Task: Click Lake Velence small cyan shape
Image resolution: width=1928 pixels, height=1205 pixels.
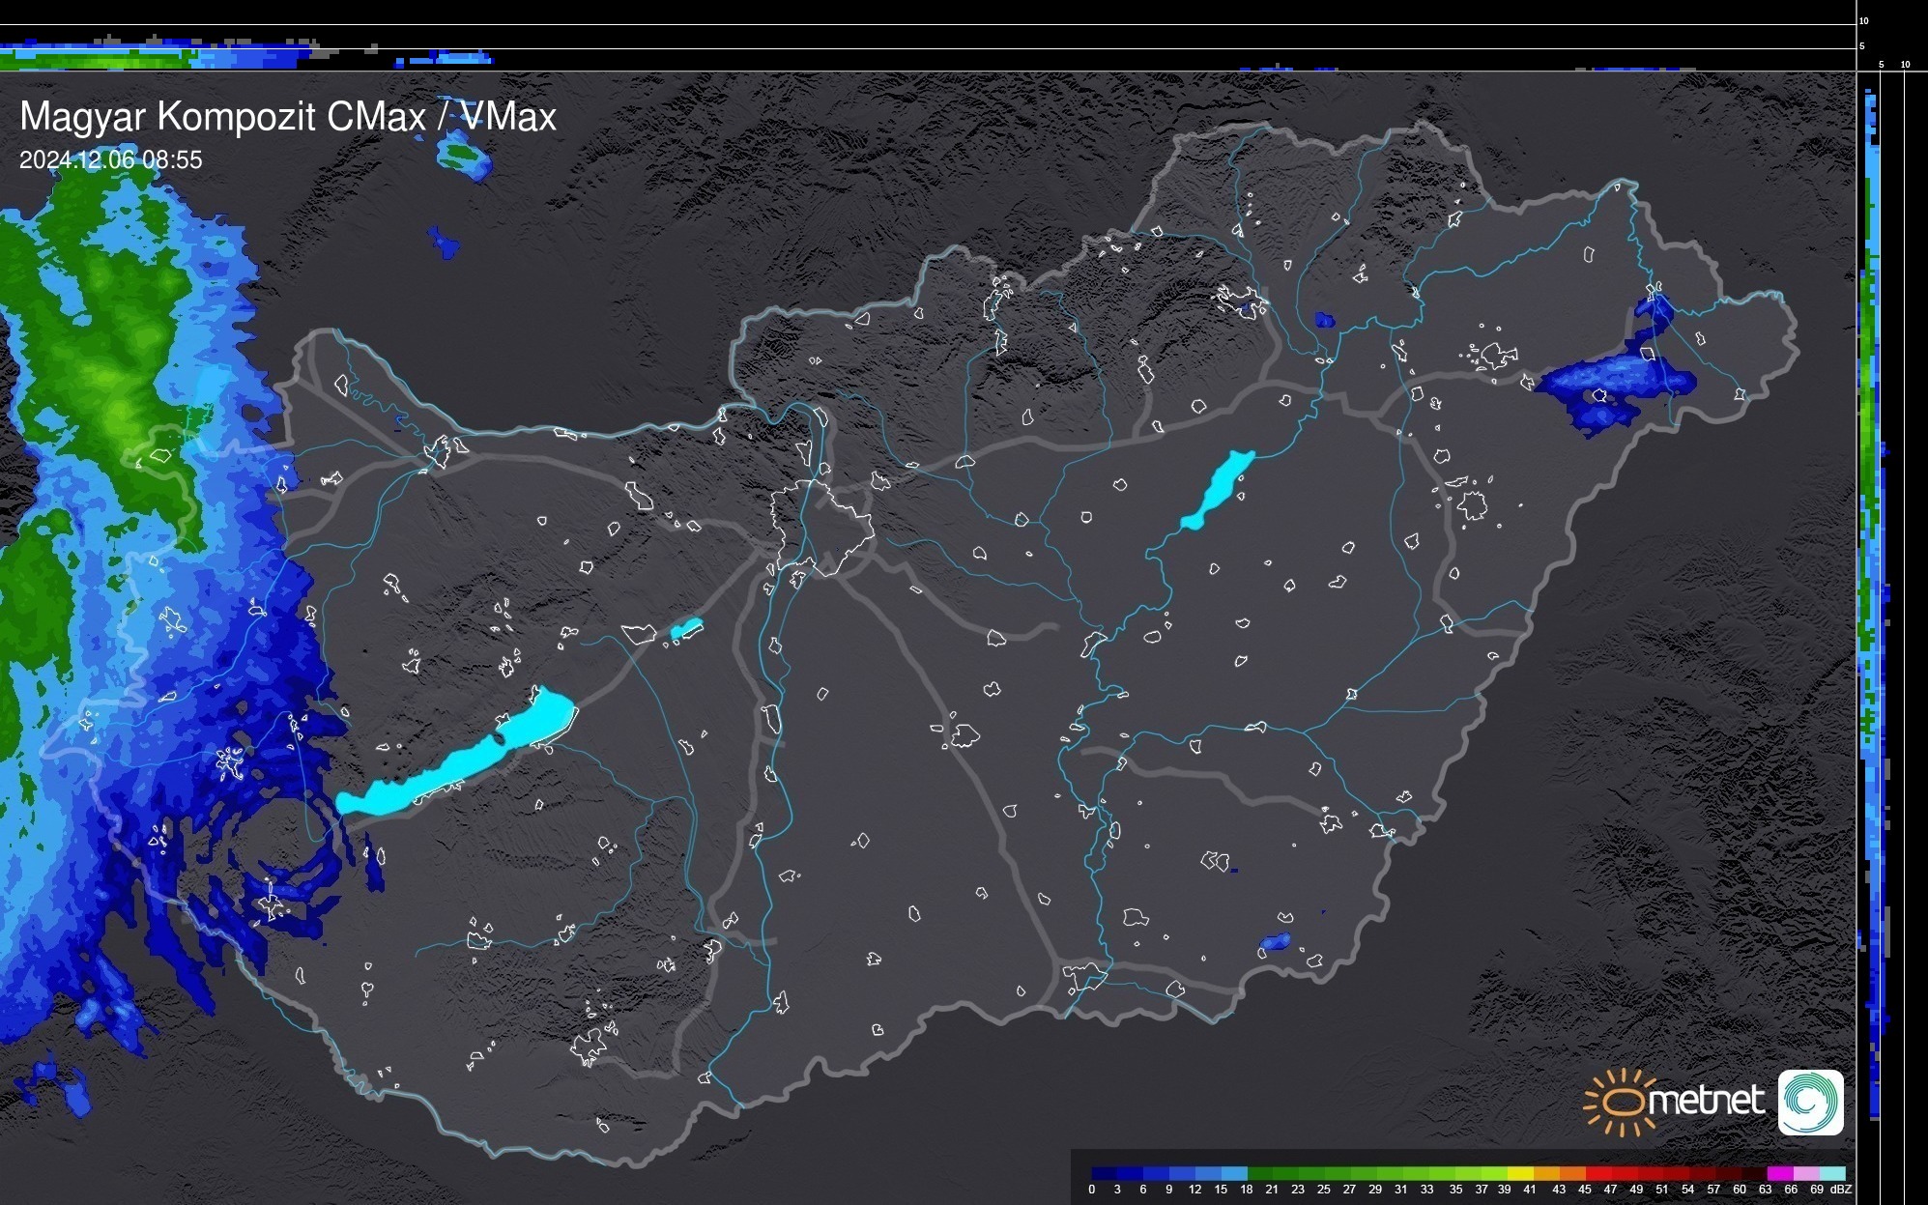Action: point(686,629)
